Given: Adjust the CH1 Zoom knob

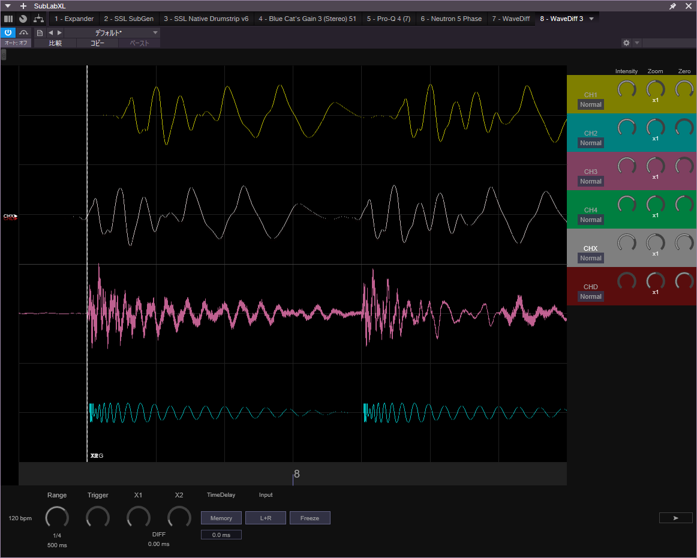Looking at the screenshot, I should [x=655, y=89].
